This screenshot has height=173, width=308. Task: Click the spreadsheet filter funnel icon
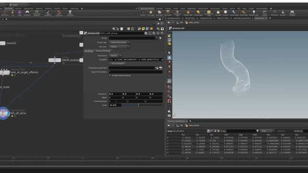pos(257,131)
